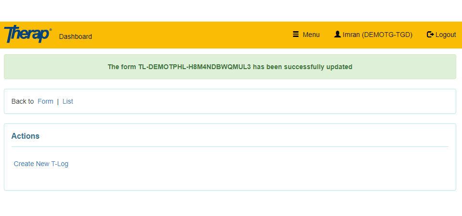This screenshot has height=216, width=462.
Task: Click the logout arrow icon
Action: tap(430, 35)
